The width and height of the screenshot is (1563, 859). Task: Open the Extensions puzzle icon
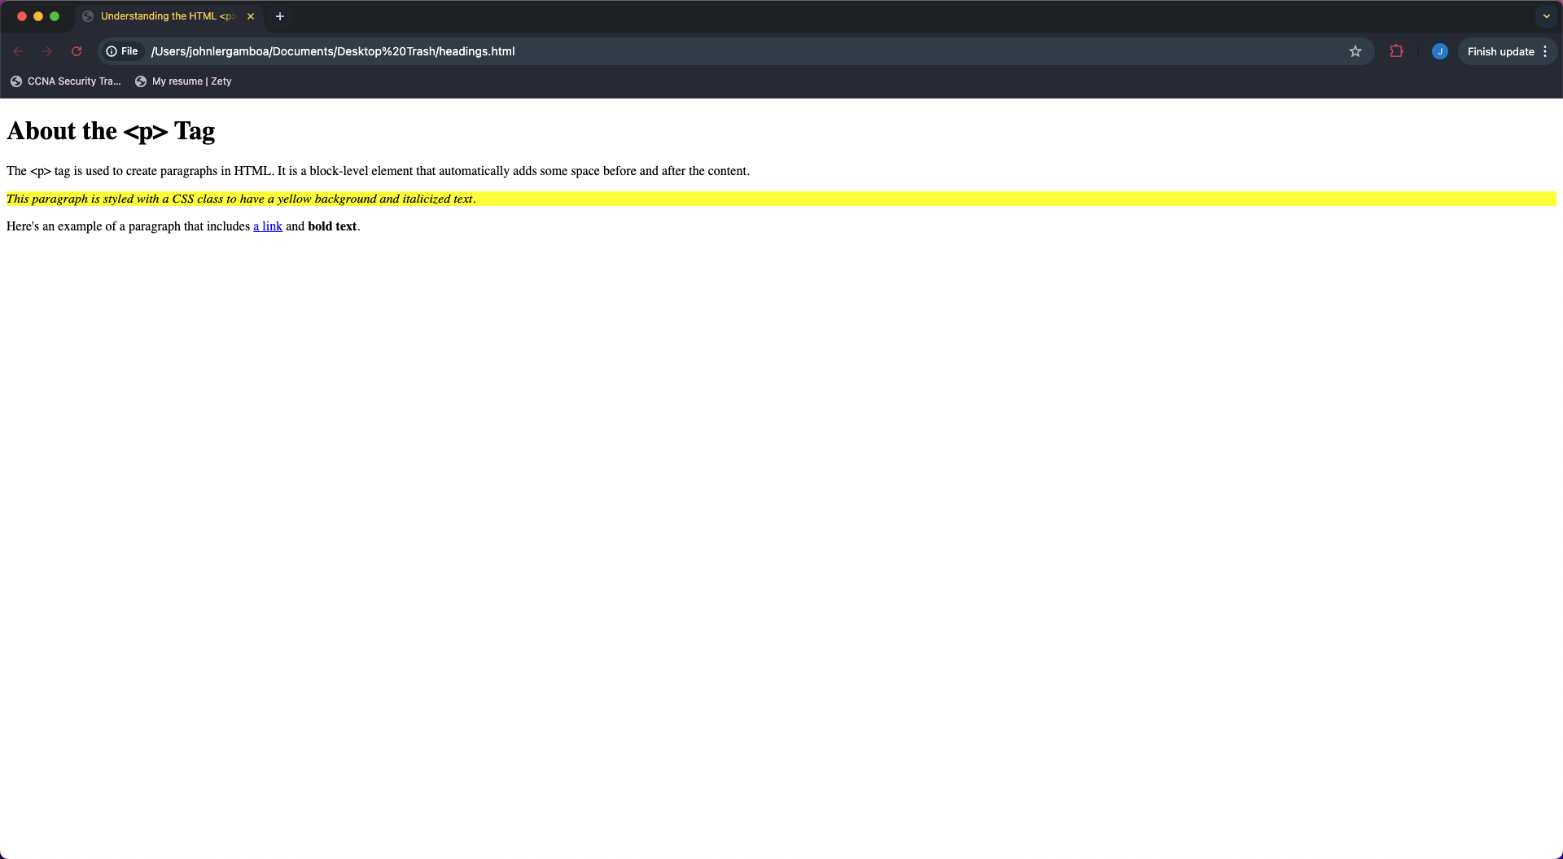click(x=1397, y=51)
